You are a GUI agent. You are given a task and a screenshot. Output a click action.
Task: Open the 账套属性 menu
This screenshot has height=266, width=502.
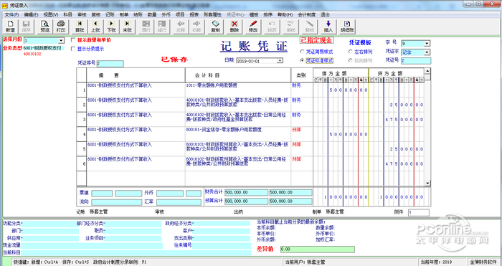coord(212,15)
